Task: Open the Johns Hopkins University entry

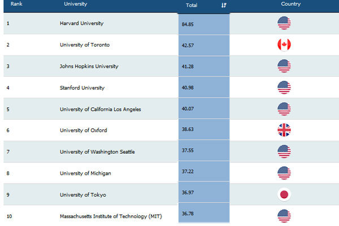Action: [x=89, y=66]
